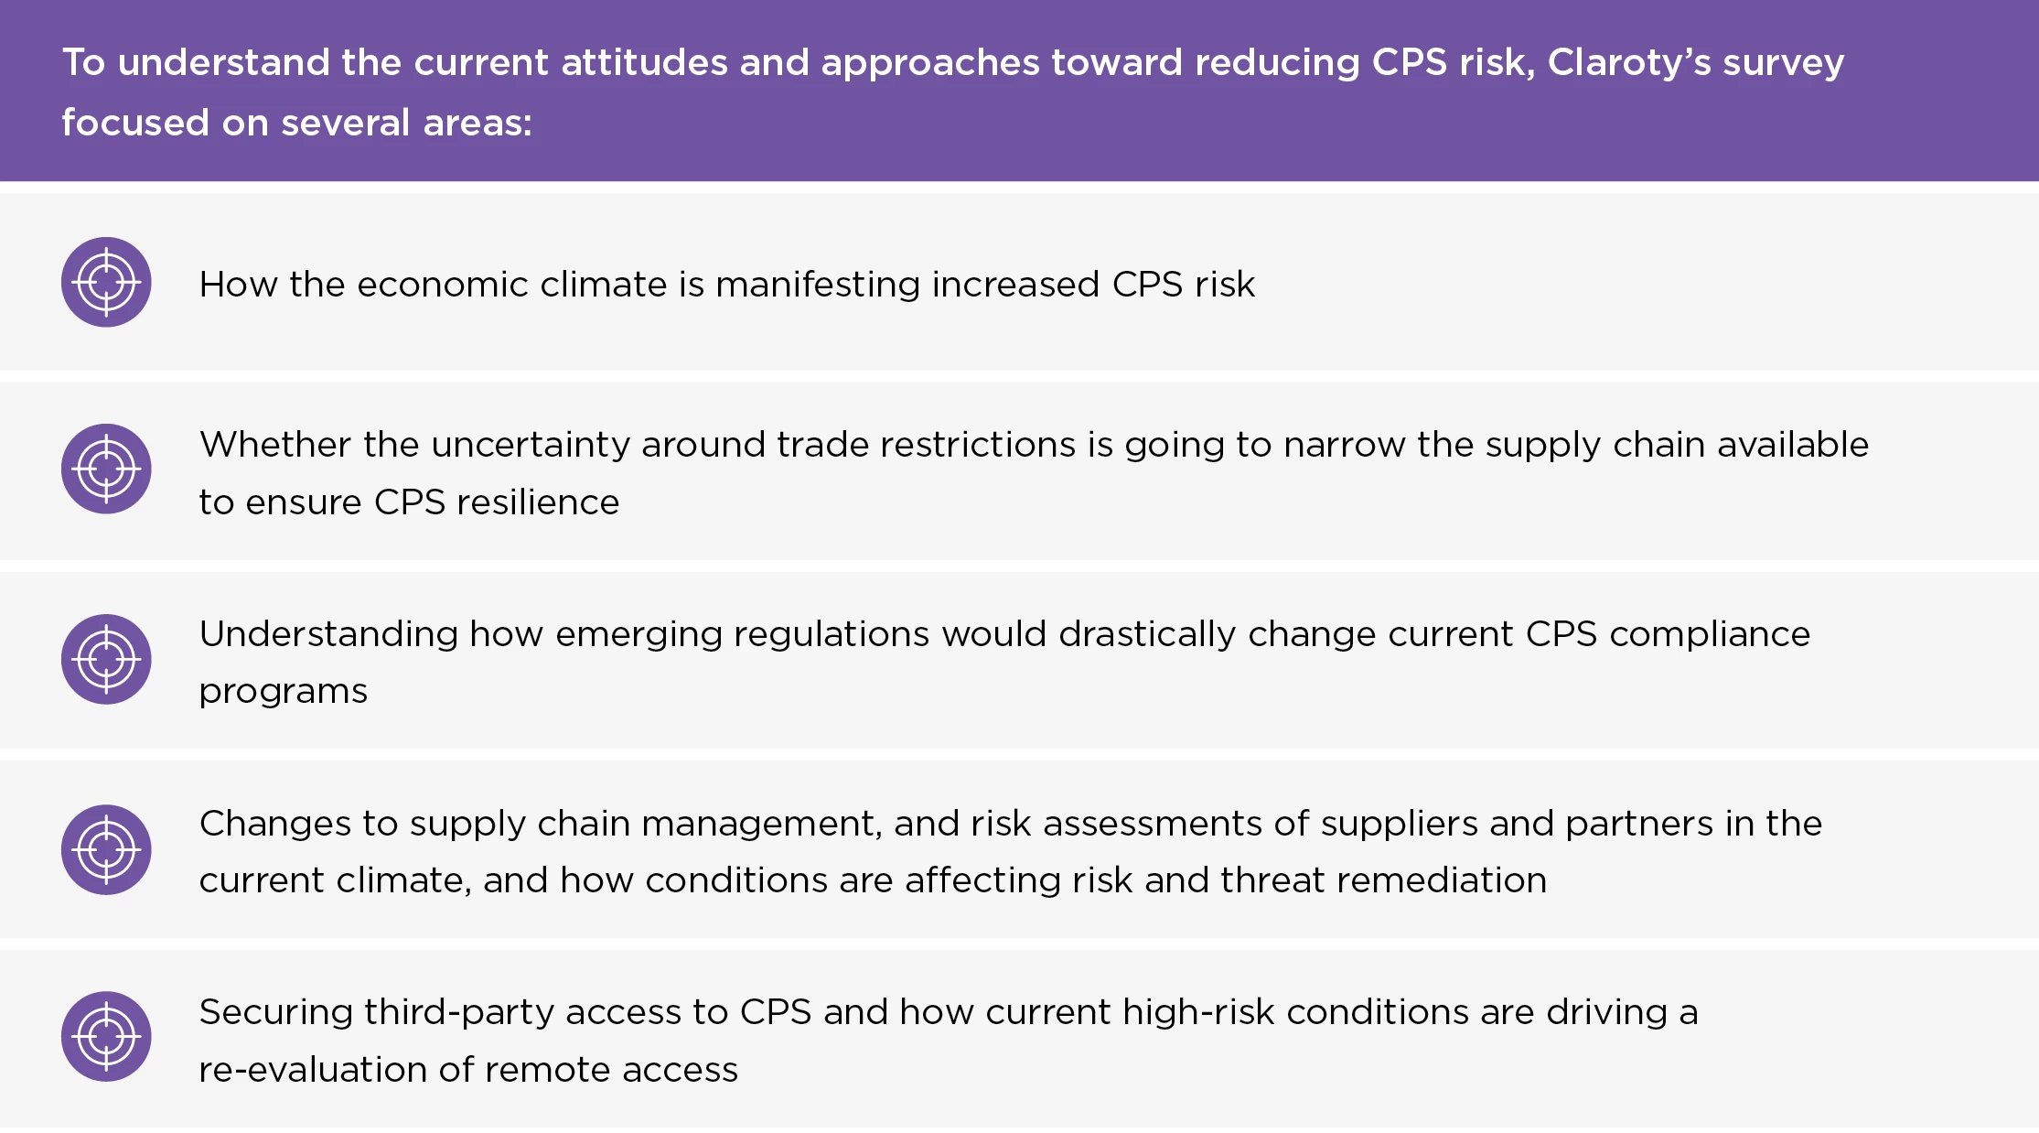The height and width of the screenshot is (1133, 2039).
Task: Select the word "programs" under the regulations item
Action: pos(283,692)
